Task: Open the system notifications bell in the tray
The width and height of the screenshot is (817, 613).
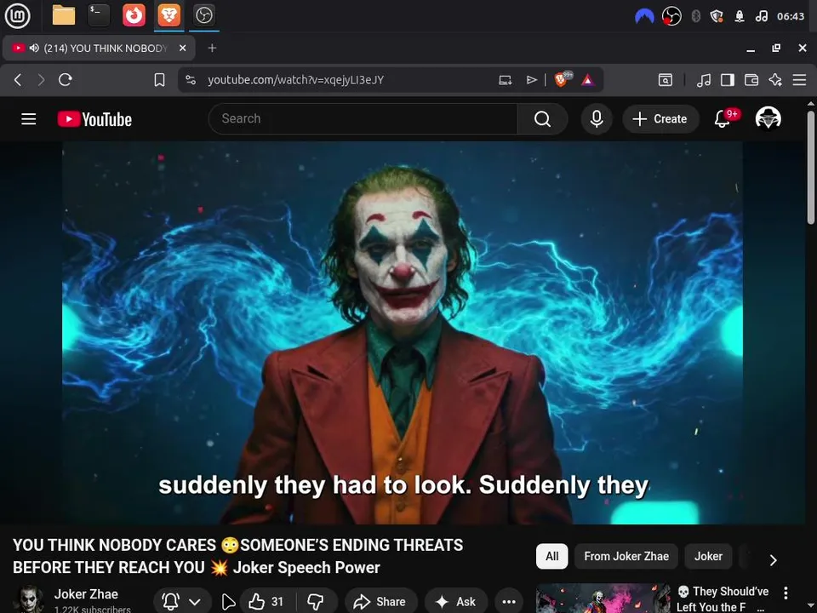Action: tap(740, 16)
